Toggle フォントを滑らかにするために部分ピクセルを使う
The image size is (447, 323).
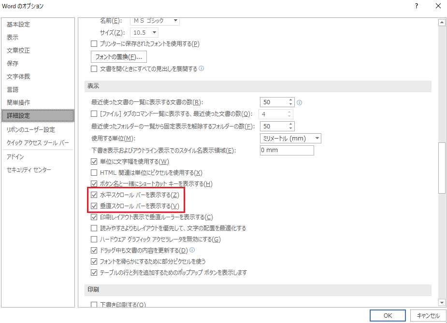[94, 261]
